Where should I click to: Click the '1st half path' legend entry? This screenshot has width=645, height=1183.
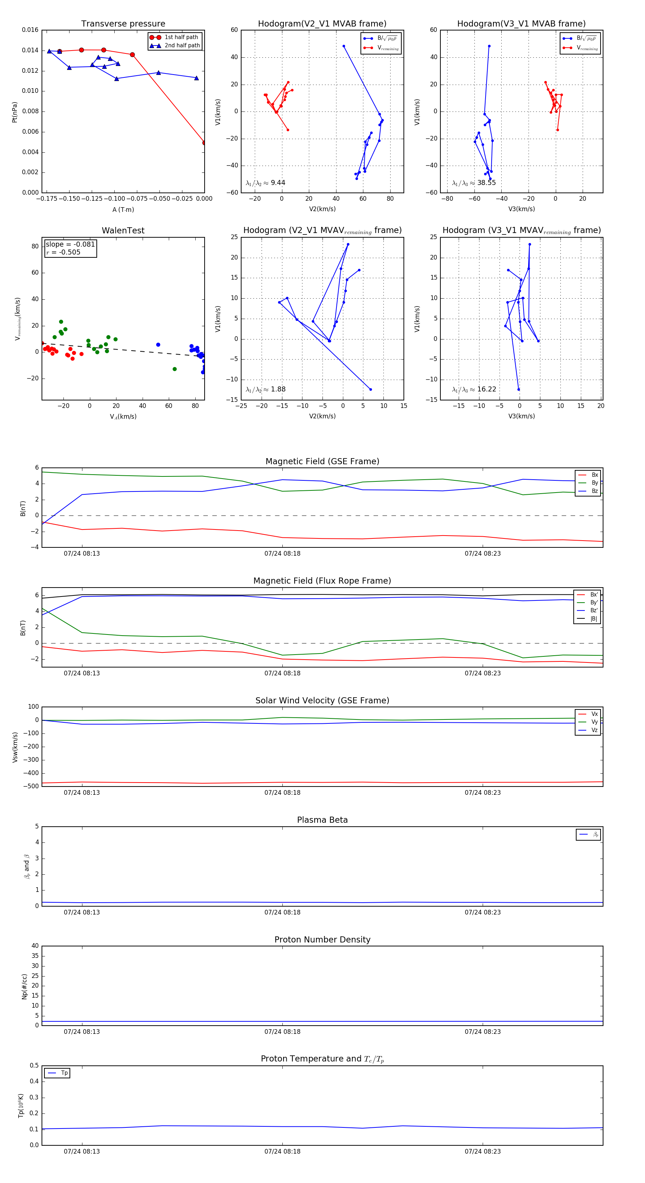click(x=174, y=37)
